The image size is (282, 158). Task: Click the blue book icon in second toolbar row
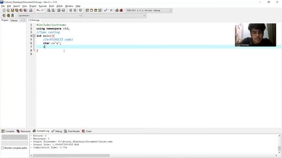(12, 15)
